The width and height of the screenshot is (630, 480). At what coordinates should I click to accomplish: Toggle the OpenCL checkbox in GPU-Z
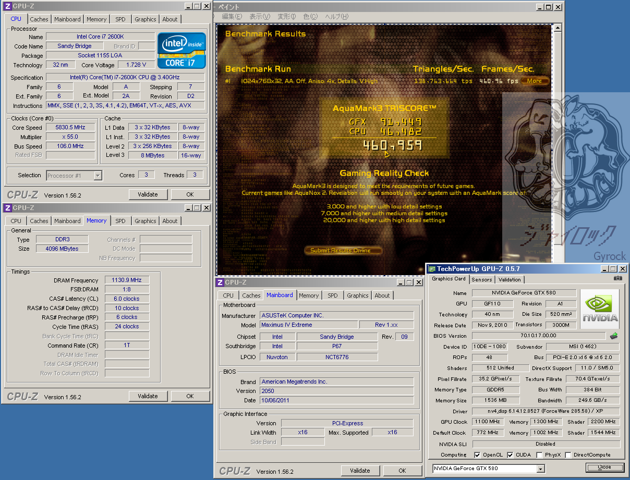tap(477, 455)
